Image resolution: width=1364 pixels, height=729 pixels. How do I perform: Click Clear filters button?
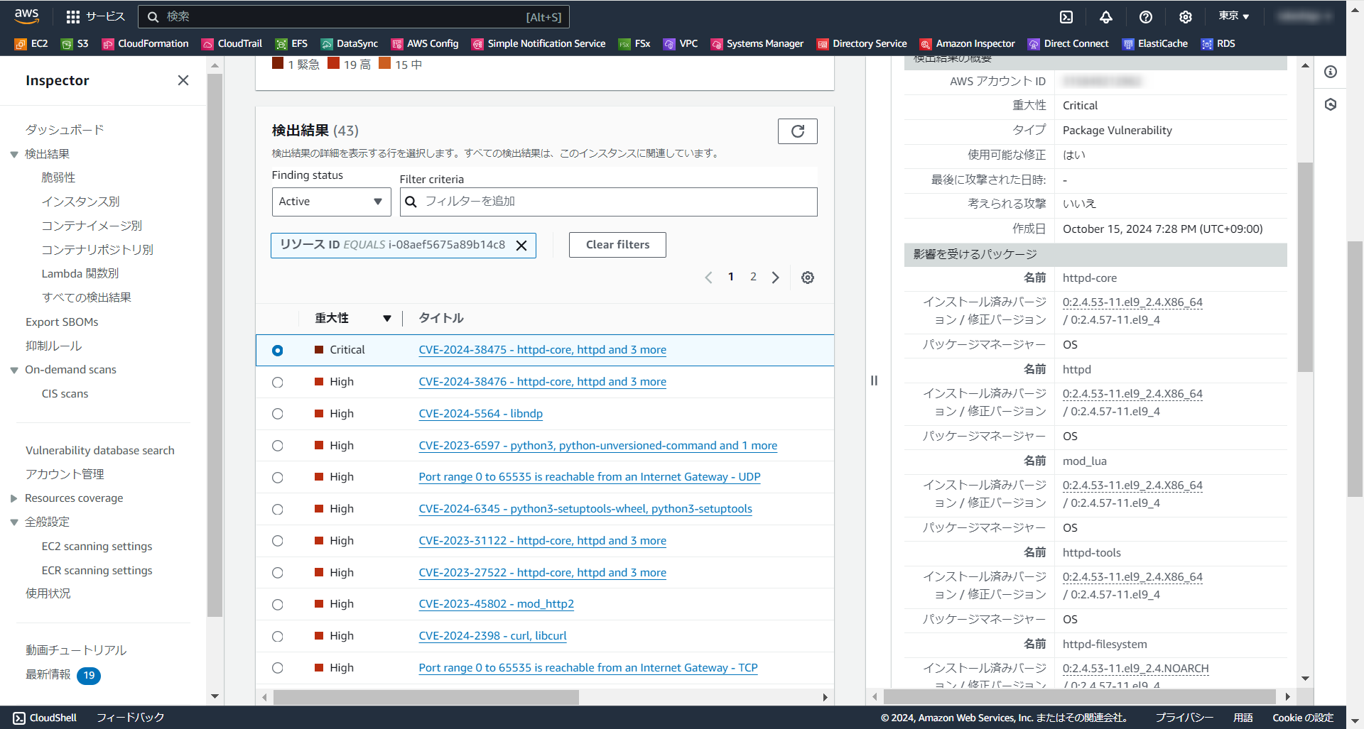[x=617, y=245]
